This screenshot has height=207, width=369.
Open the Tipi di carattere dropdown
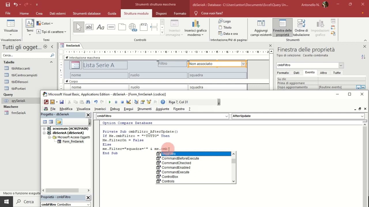click(52, 32)
